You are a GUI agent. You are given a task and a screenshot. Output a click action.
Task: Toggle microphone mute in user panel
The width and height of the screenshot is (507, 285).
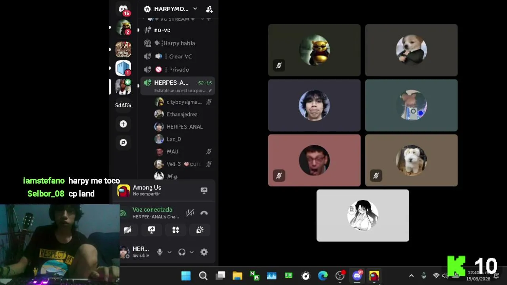click(x=160, y=252)
